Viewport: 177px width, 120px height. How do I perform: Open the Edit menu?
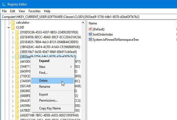pos(13,11)
